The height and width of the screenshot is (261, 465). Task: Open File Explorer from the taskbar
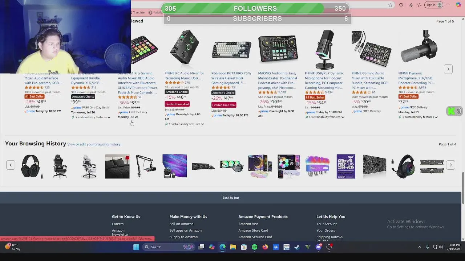point(233,247)
